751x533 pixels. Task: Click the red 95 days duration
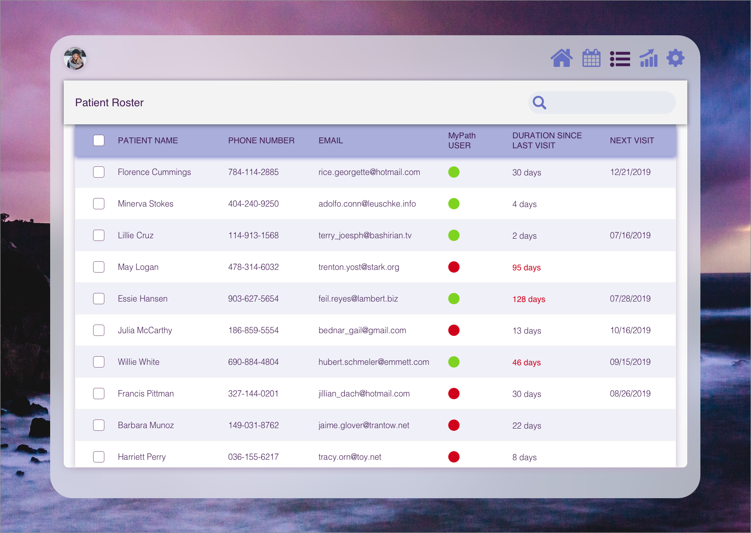(526, 268)
